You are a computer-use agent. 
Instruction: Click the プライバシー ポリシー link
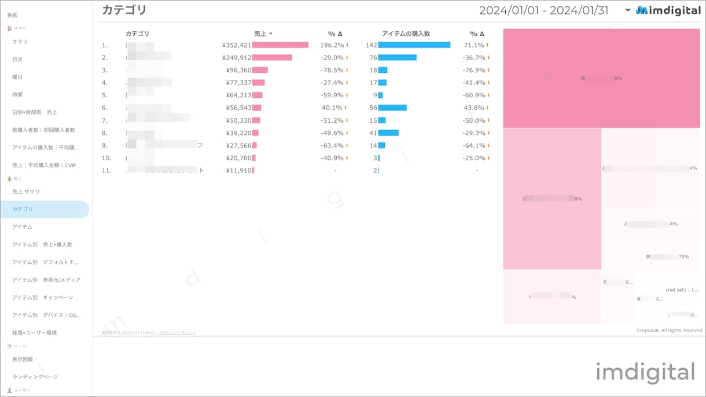tap(177, 333)
